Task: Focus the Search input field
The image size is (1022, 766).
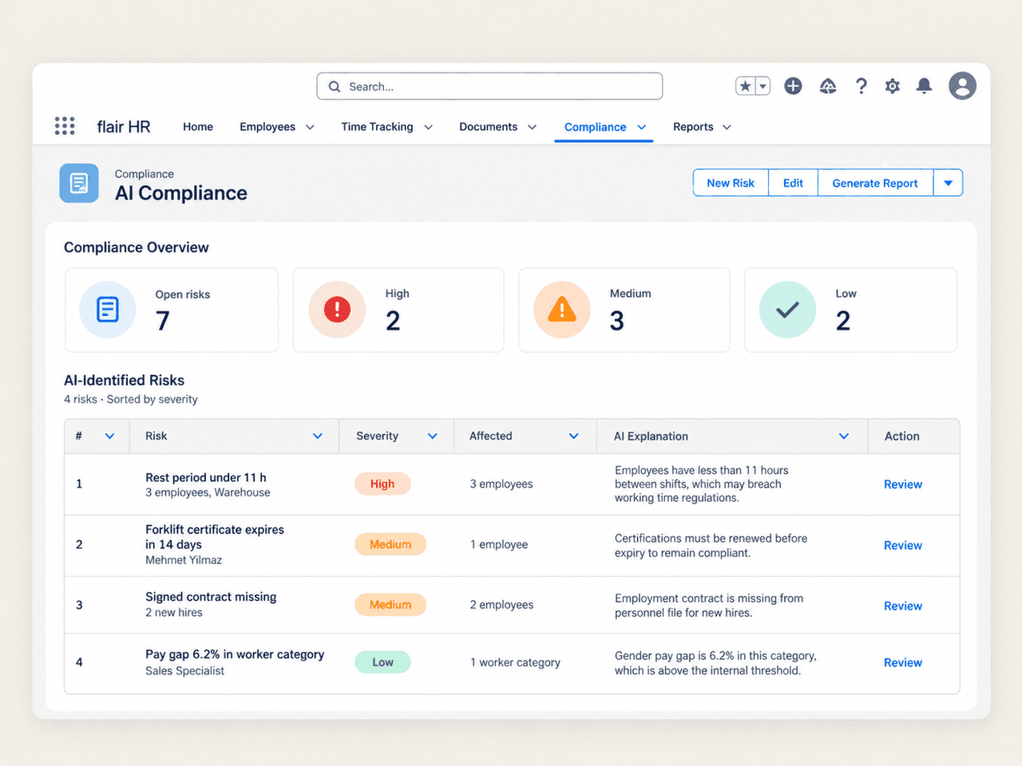Action: coord(489,86)
